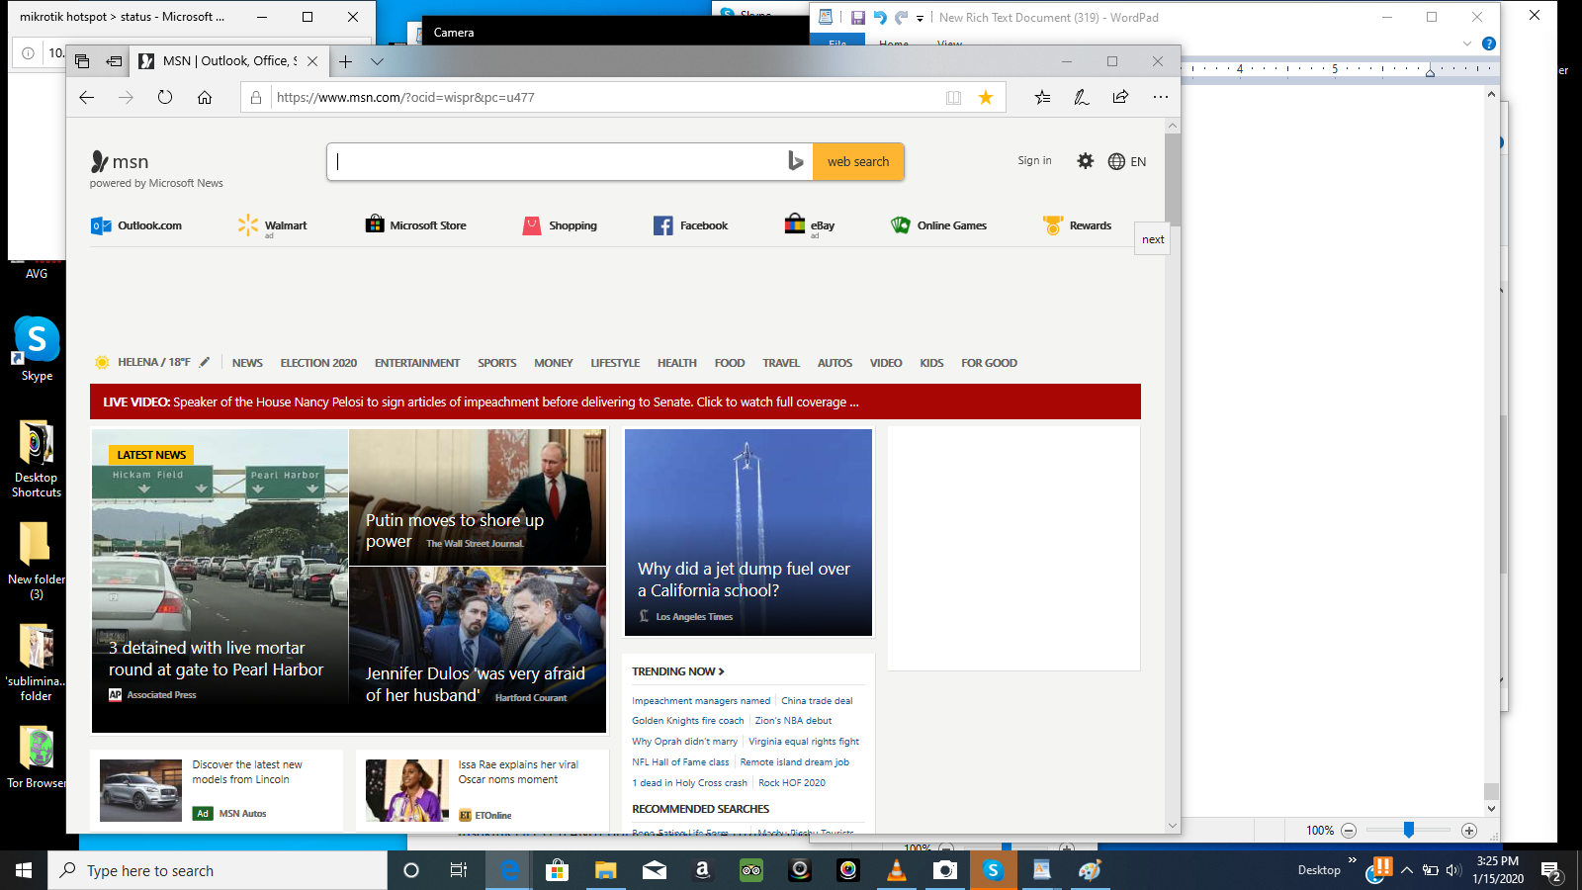This screenshot has height=890, width=1582.
Task: Open WordPad help question mark
Action: coord(1489,44)
